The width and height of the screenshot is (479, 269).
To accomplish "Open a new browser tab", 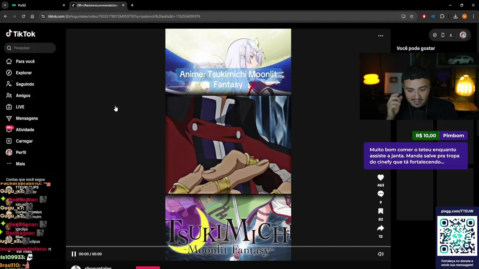I will point(132,5).
